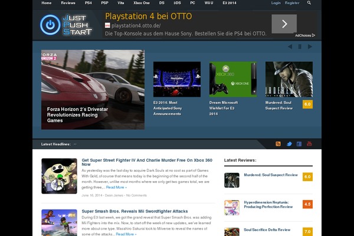The width and height of the screenshot is (354, 236).
Task: Click the Register link
Action: (x=292, y=3)
